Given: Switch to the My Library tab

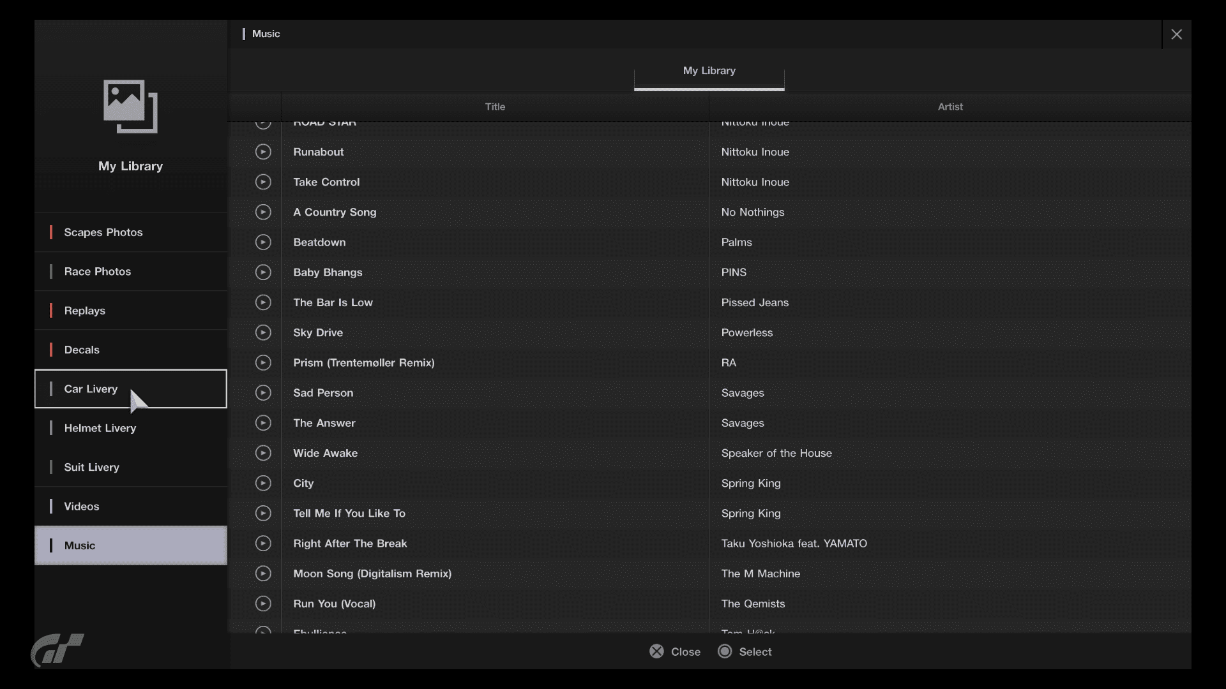Looking at the screenshot, I should pos(709,71).
